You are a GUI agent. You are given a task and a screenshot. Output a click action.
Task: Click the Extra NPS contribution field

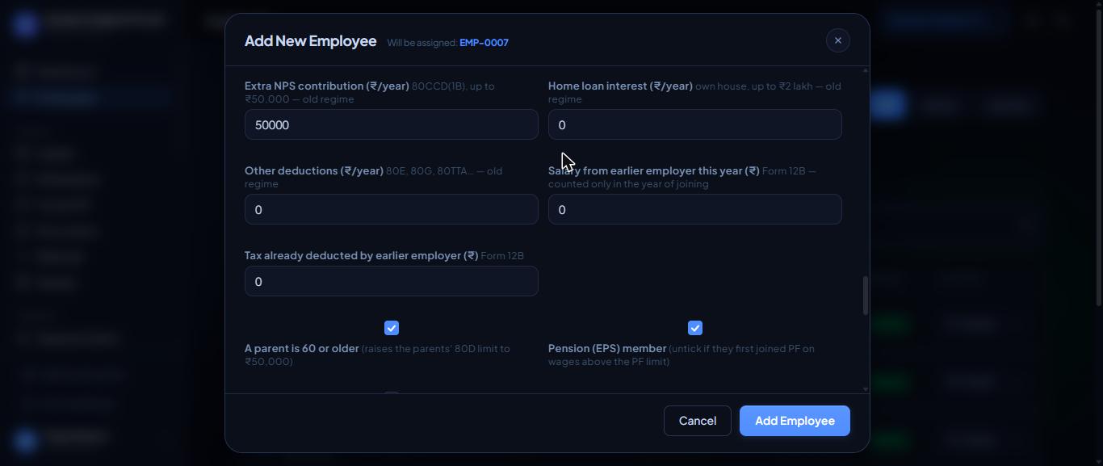point(392,125)
